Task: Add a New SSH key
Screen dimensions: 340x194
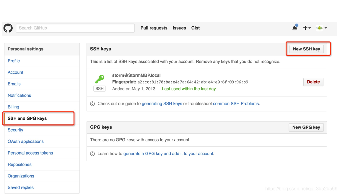Action: point(306,49)
